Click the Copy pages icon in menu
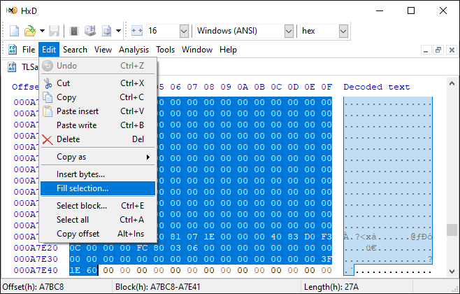The width and height of the screenshot is (460, 294). point(48,97)
